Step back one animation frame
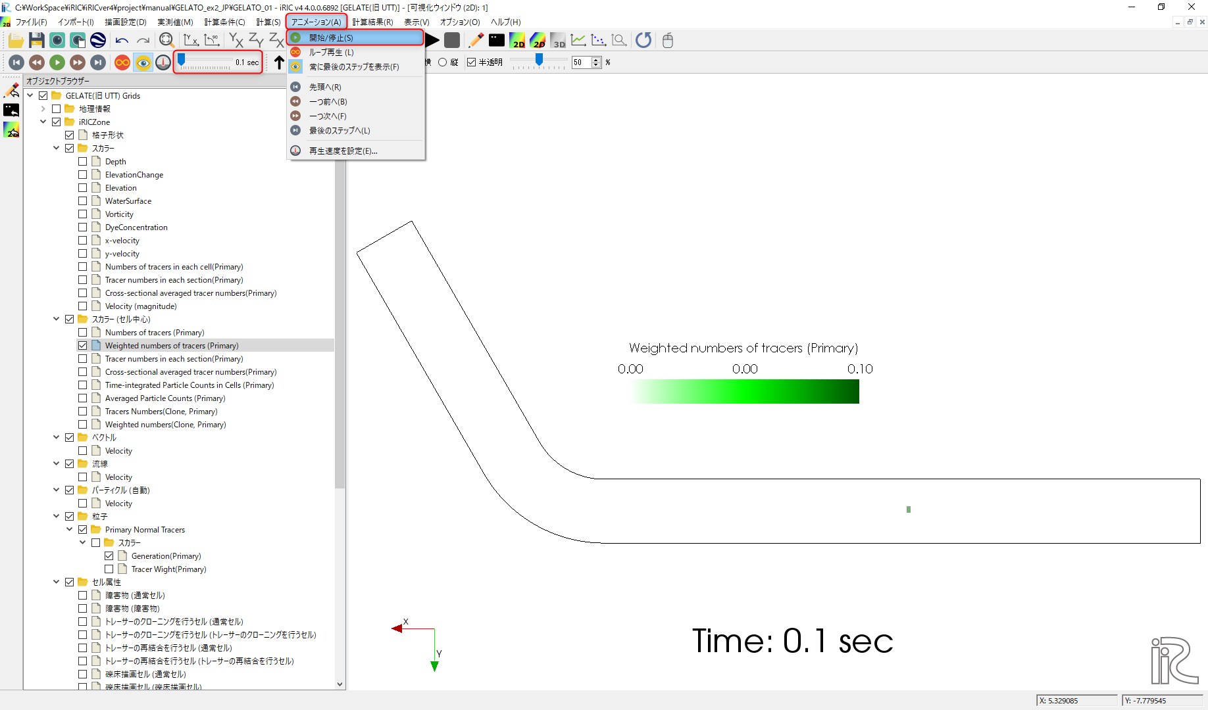Image resolution: width=1208 pixels, height=710 pixels. (x=37, y=62)
